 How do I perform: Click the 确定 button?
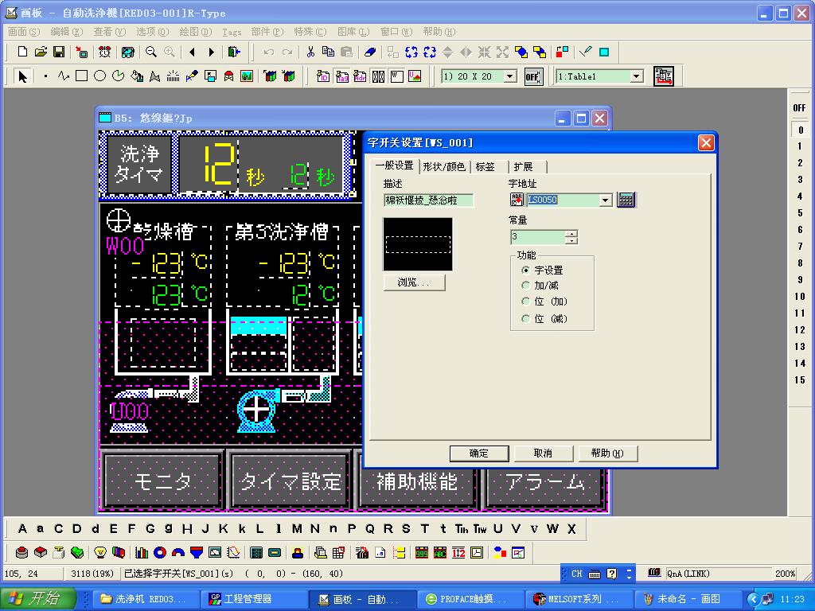[478, 453]
